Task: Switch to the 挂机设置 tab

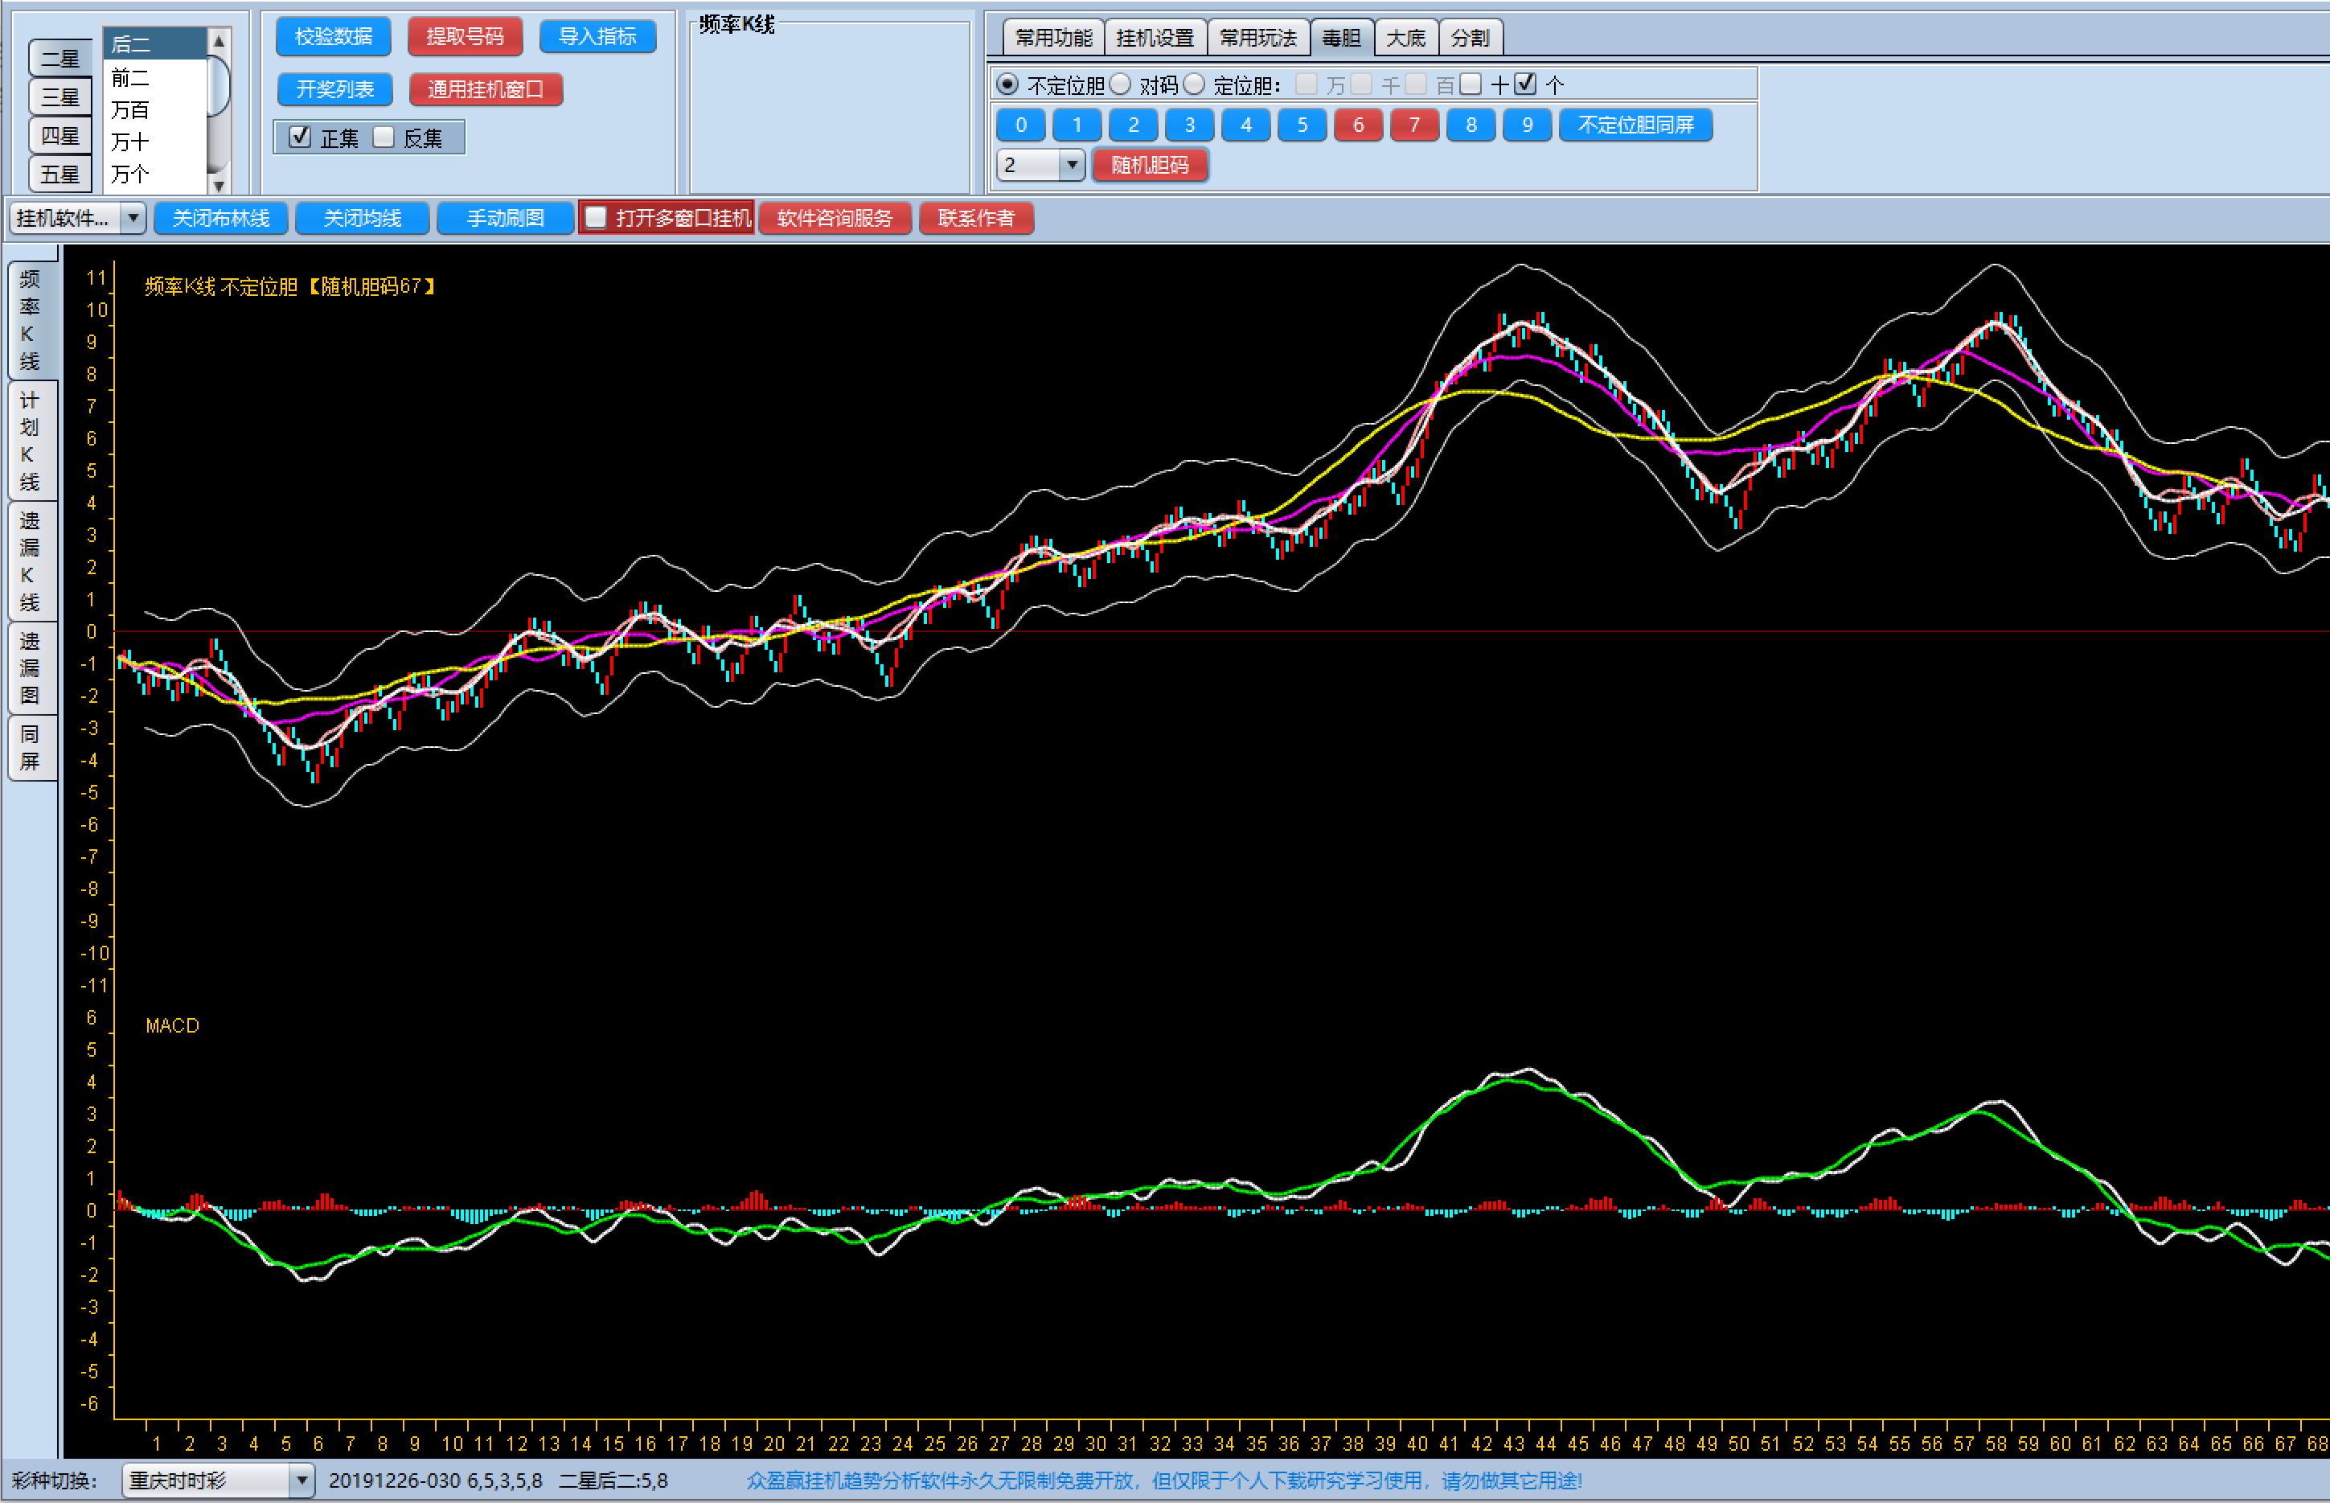Action: click(x=1155, y=38)
